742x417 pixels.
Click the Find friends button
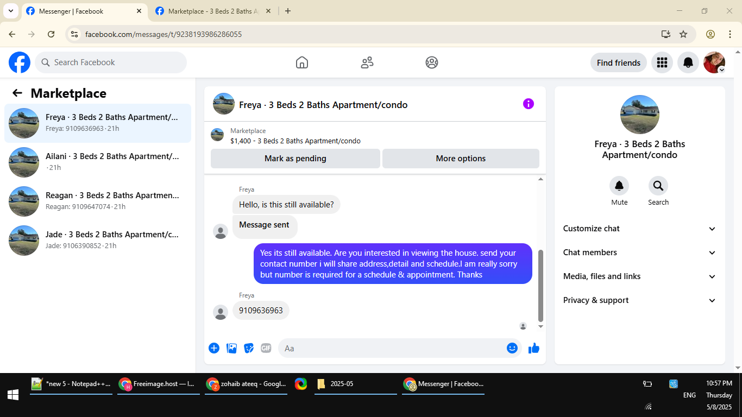pyautogui.click(x=619, y=62)
